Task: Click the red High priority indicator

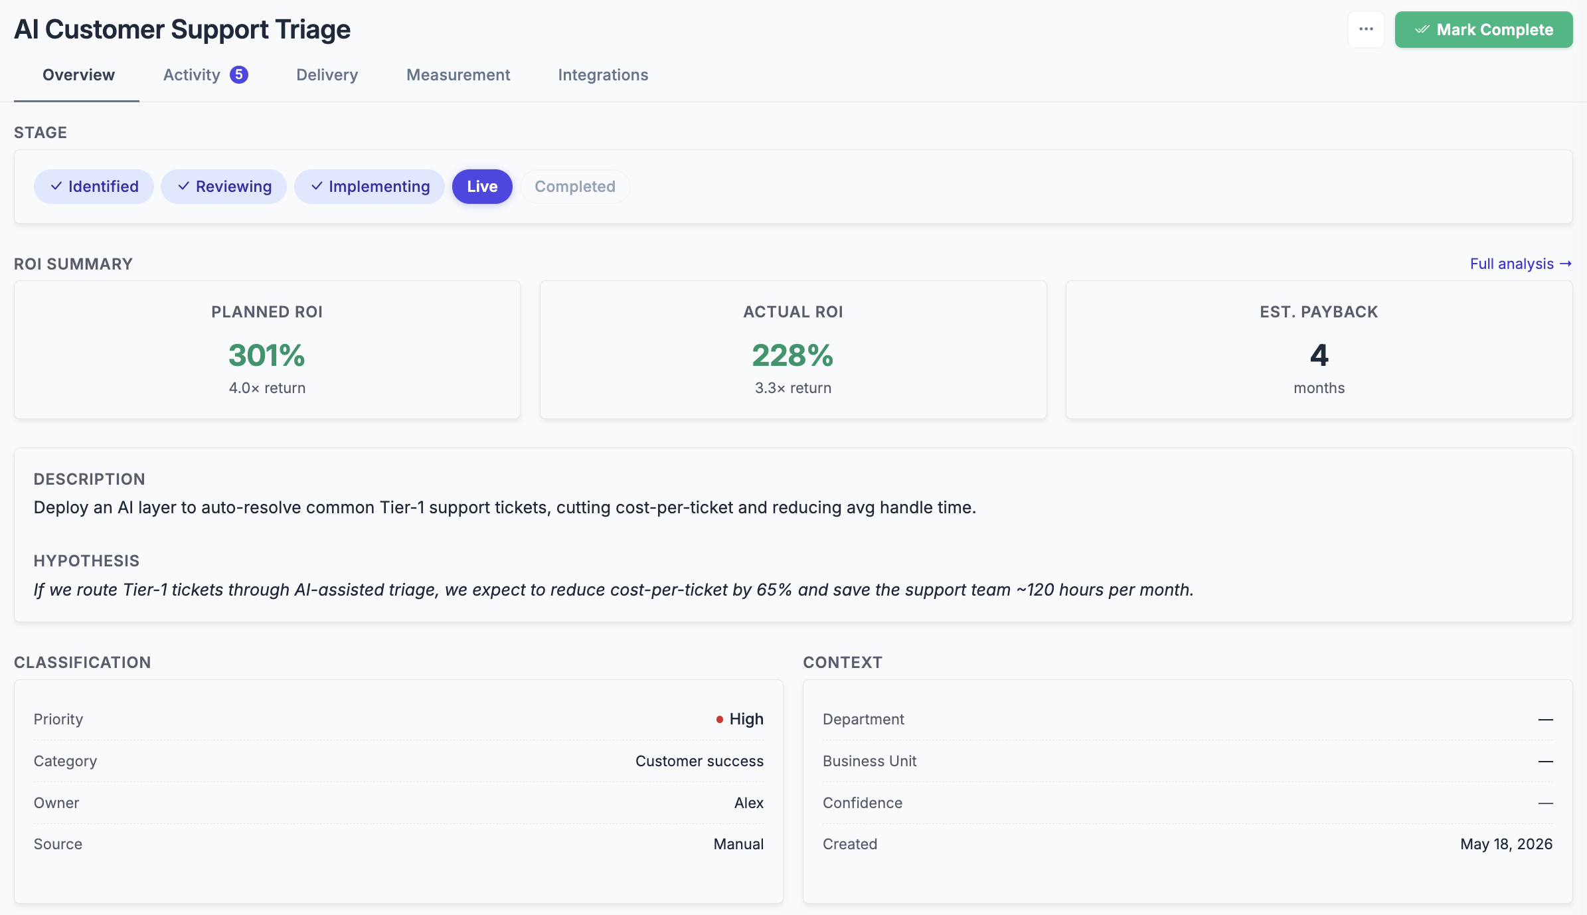Action: pyautogui.click(x=719, y=719)
